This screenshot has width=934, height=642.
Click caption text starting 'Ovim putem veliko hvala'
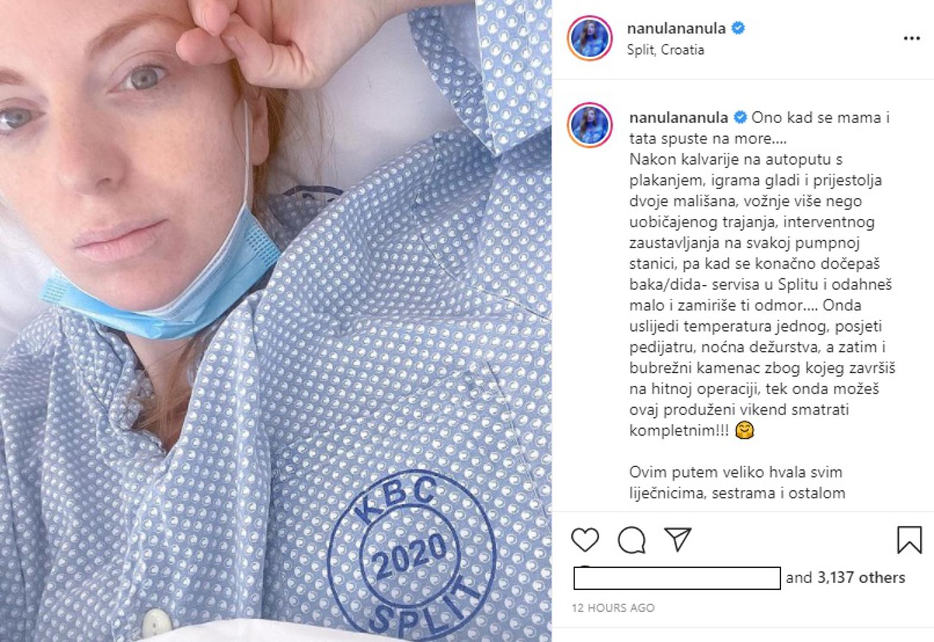click(x=737, y=483)
